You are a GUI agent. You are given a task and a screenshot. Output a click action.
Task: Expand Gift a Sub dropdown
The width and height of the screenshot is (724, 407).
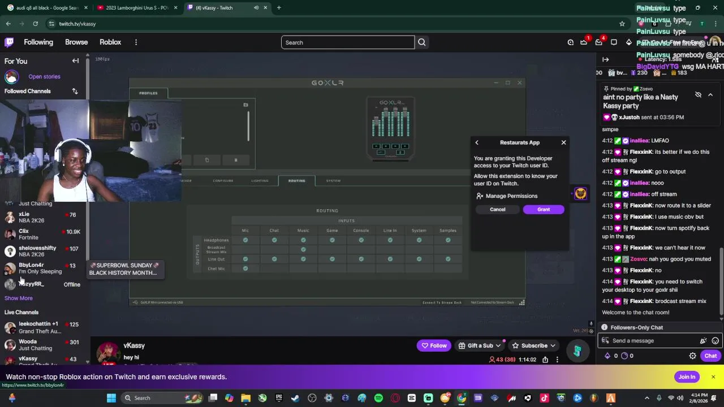click(x=498, y=346)
